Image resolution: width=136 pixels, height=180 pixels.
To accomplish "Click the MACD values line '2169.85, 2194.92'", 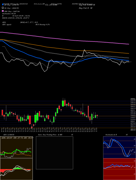I will [x=16, y=18].
